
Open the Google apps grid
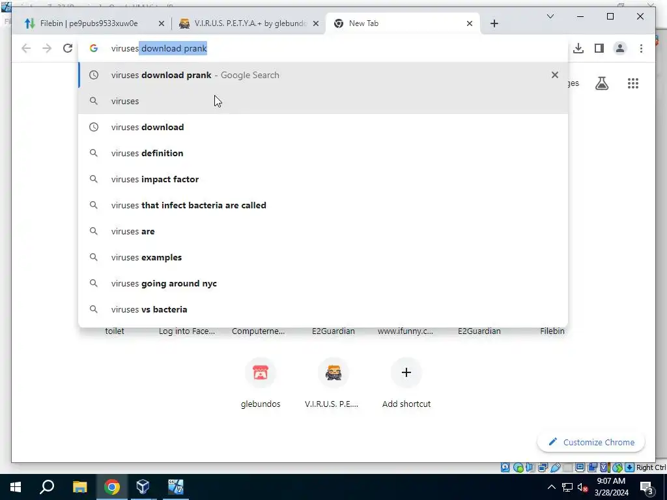(x=633, y=83)
